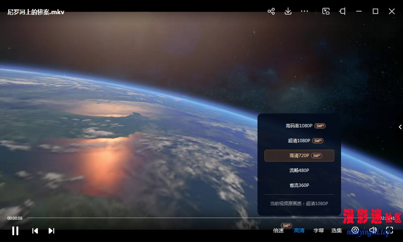Open the 倍速 playback speed menu
The height and width of the screenshot is (242, 403).
(x=278, y=231)
